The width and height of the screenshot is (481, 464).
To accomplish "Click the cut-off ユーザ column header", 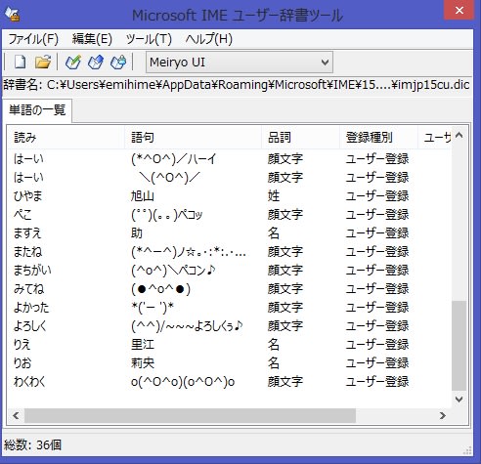I will [x=435, y=138].
